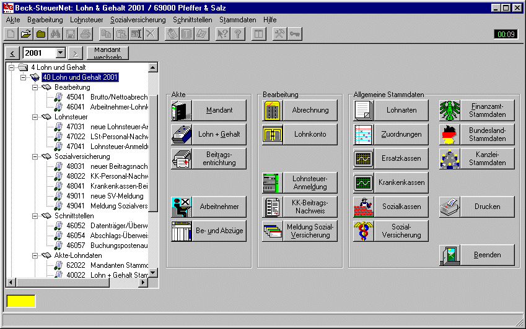
Task: Click the list sheet toolbar icon
Action: (x=186, y=34)
